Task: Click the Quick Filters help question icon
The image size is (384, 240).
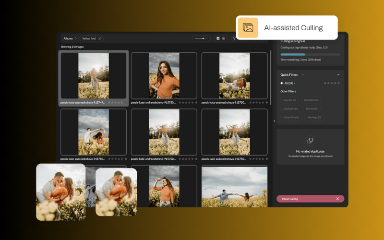Action: 303,75
